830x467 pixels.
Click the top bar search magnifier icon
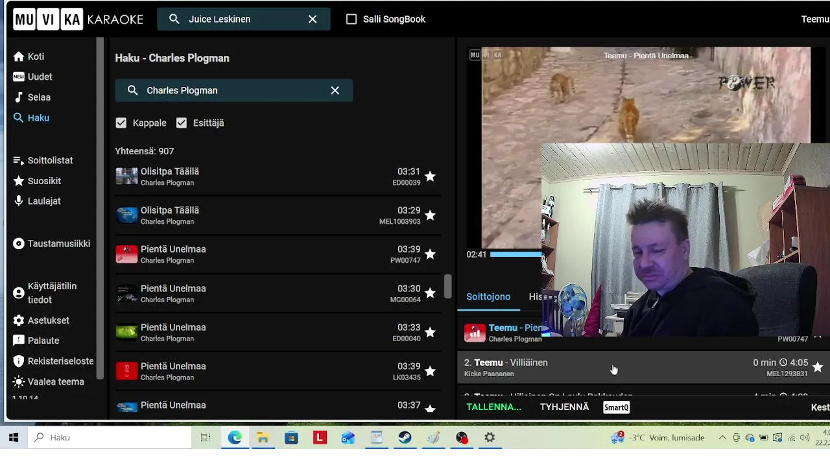(x=174, y=19)
